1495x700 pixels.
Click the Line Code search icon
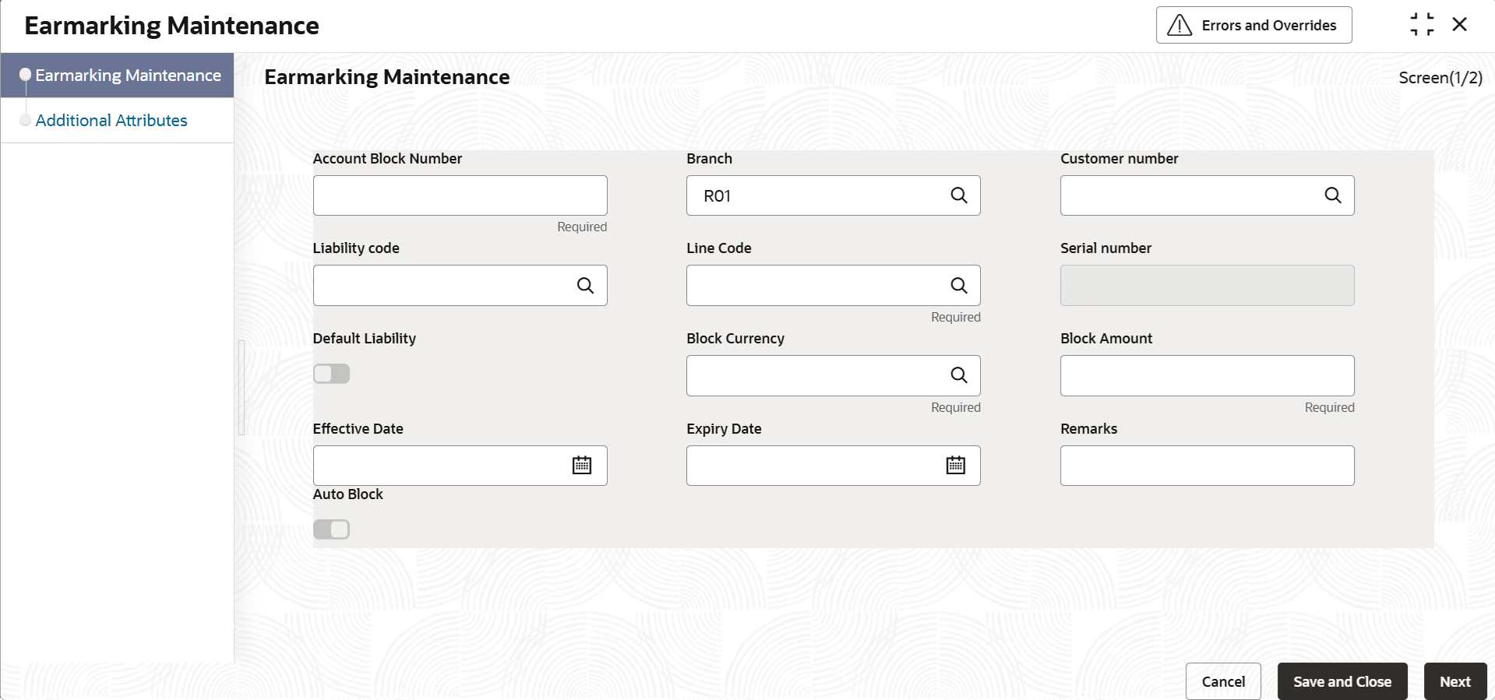coord(959,286)
